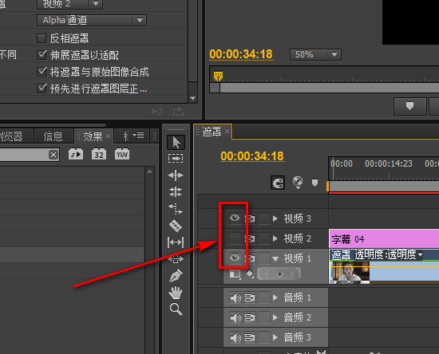Expand the 音频 3 track

pos(275,337)
